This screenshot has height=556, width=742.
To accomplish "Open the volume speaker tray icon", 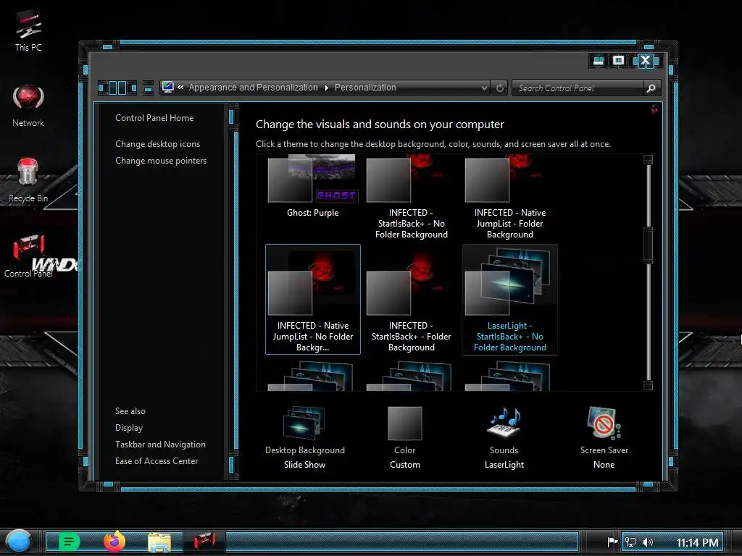I will 648,542.
